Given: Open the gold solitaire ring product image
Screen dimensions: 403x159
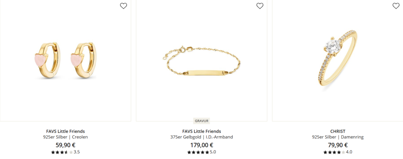Looking at the screenshot, I should pos(337,60).
